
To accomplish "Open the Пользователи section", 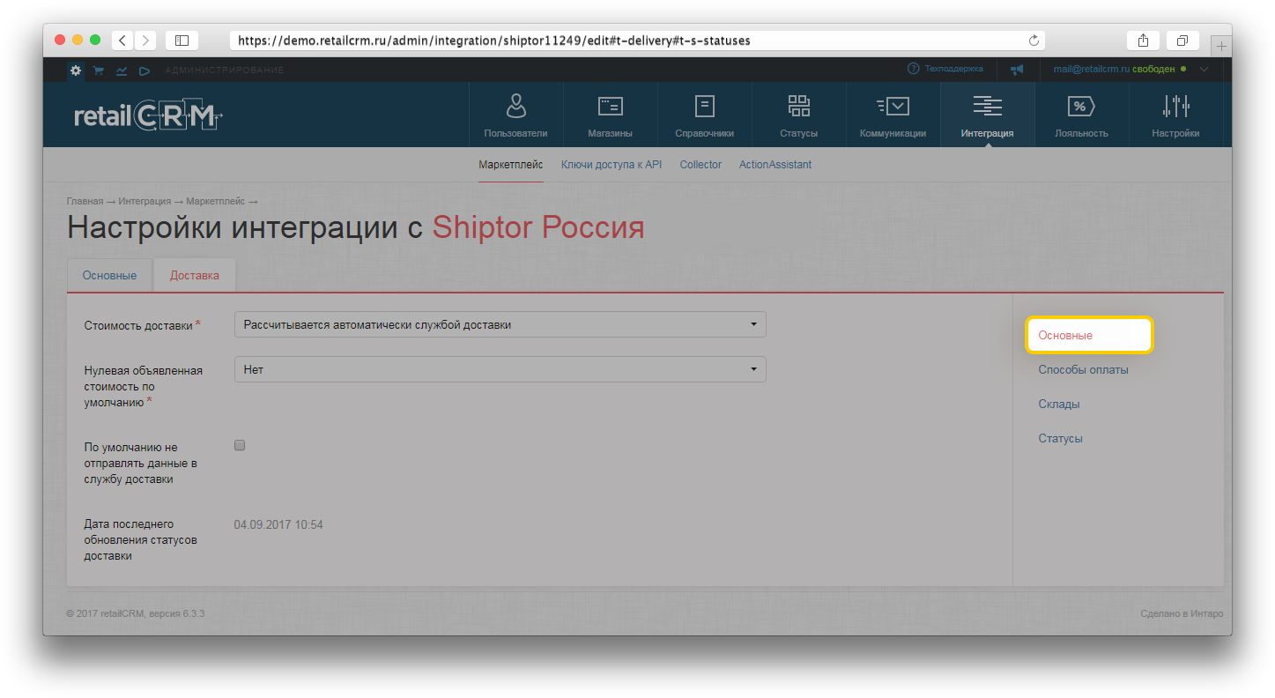I will click(x=515, y=115).
